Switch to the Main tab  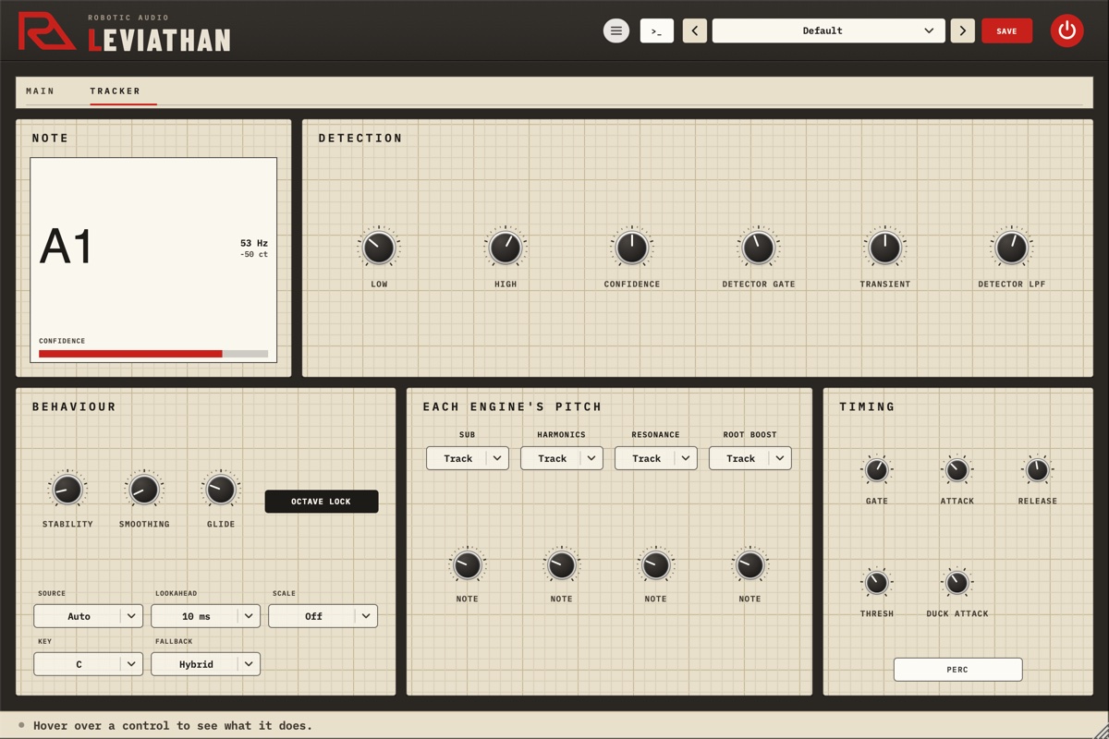(x=41, y=91)
